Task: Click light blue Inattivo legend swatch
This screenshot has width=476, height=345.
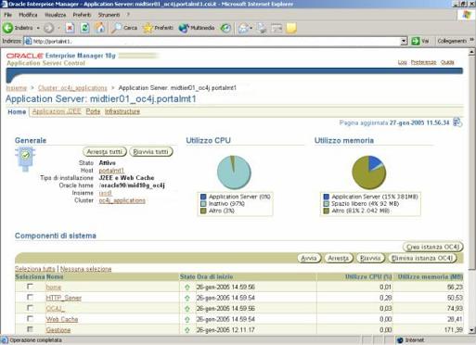Action: pyautogui.click(x=203, y=204)
